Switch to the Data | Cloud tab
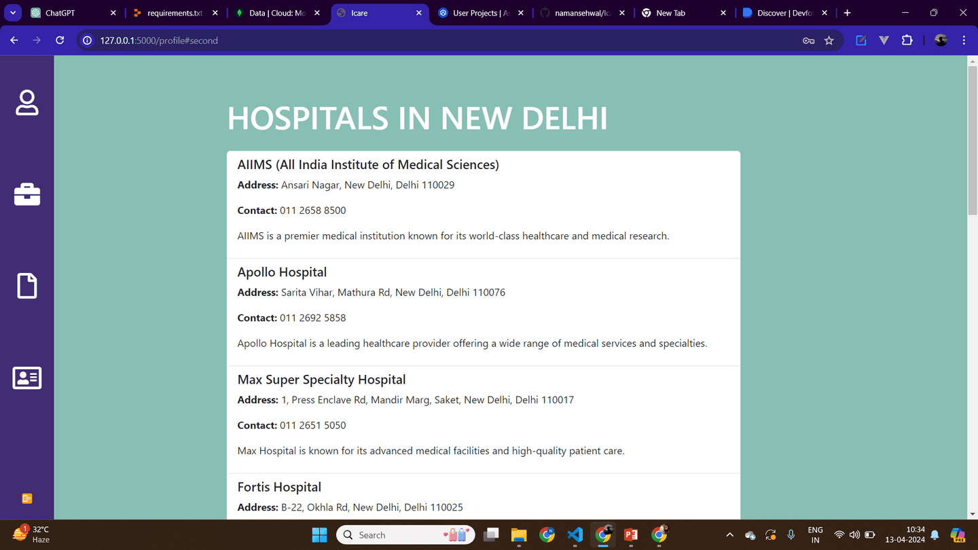 (x=277, y=13)
